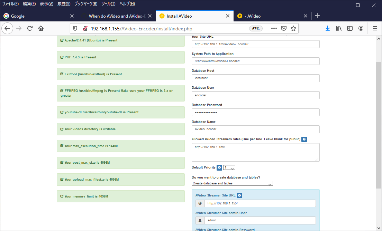Click globe icon beside Streamer URL

(x=200, y=203)
